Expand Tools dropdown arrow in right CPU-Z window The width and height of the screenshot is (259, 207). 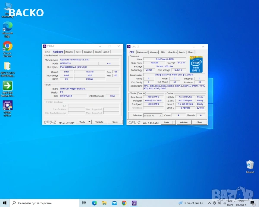(x=174, y=122)
